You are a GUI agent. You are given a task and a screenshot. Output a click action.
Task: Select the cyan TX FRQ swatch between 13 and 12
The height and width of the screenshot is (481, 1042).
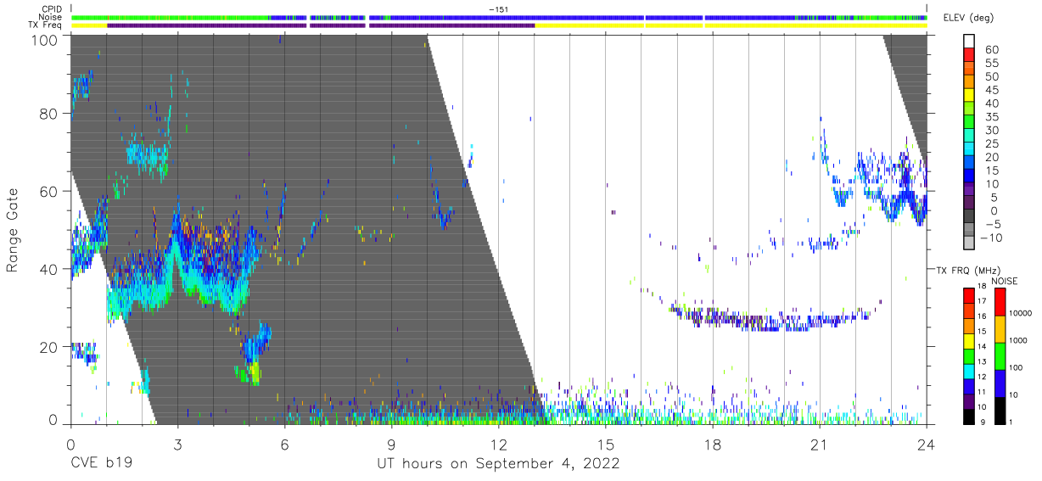tap(969, 370)
